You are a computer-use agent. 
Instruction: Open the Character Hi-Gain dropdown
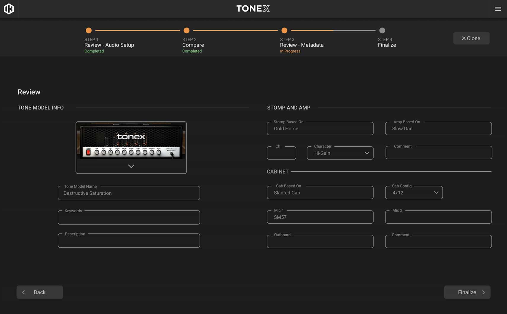pos(340,153)
